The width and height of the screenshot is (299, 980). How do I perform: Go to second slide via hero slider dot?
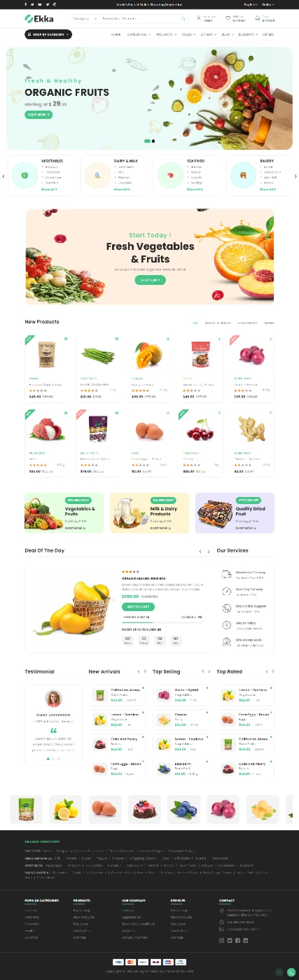pos(153,141)
